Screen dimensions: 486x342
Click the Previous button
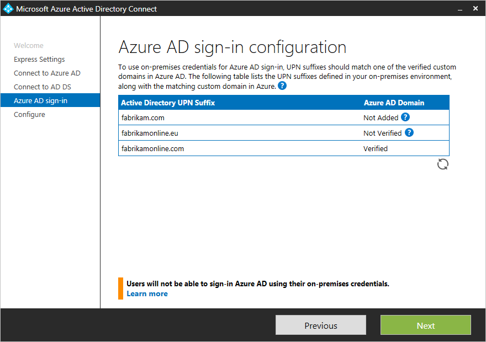[x=321, y=325]
